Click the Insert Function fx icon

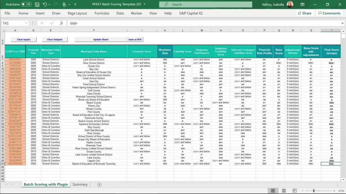pyautogui.click(x=61, y=23)
